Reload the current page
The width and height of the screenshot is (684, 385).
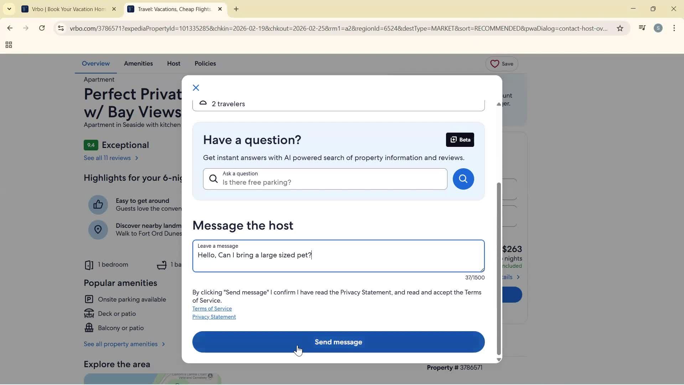tap(42, 29)
